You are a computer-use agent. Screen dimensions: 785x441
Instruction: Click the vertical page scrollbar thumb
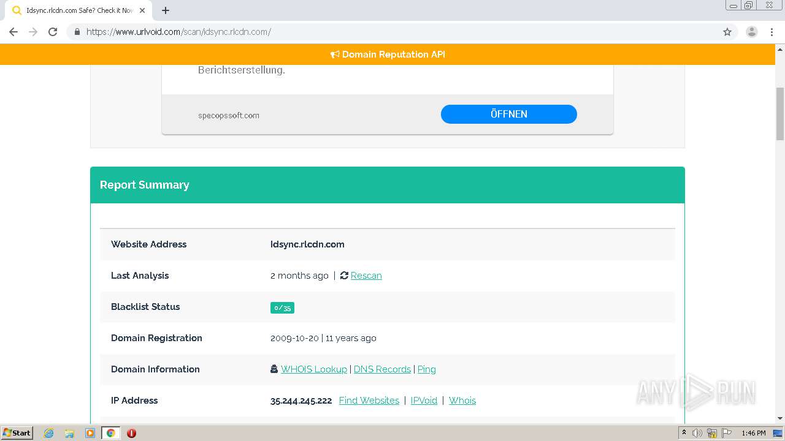780,114
